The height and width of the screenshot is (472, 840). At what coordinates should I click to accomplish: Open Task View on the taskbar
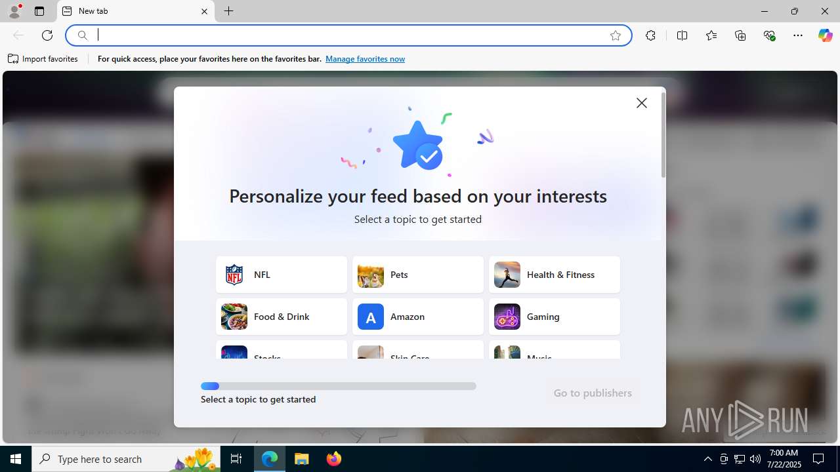(236, 459)
